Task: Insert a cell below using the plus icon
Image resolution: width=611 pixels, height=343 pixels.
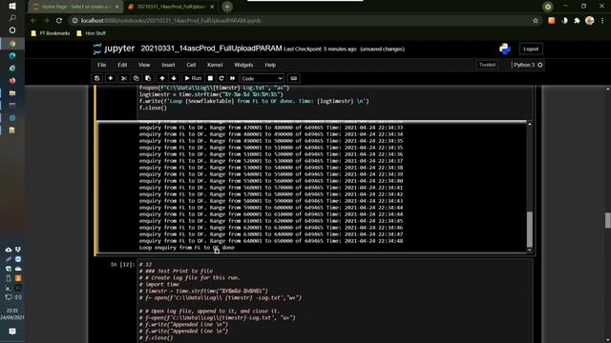Action: (111, 78)
